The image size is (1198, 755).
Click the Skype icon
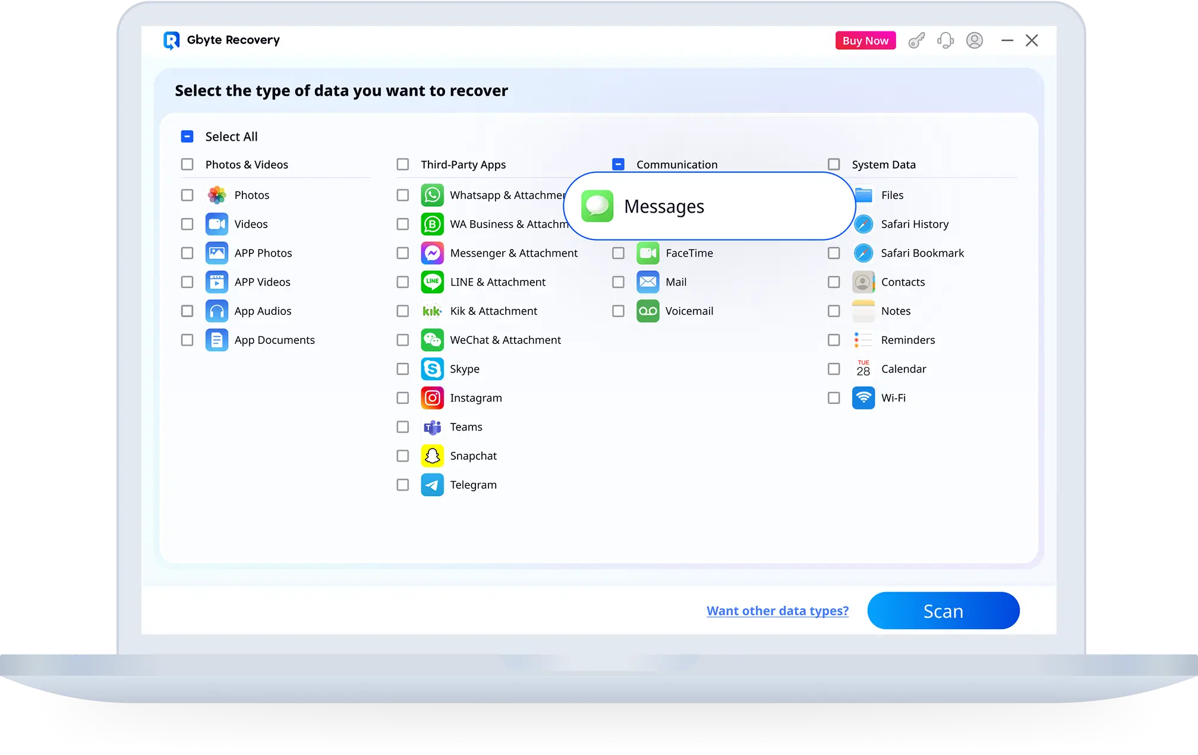click(x=433, y=369)
